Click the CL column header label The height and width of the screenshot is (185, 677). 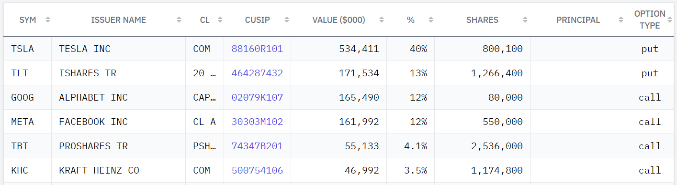point(205,20)
